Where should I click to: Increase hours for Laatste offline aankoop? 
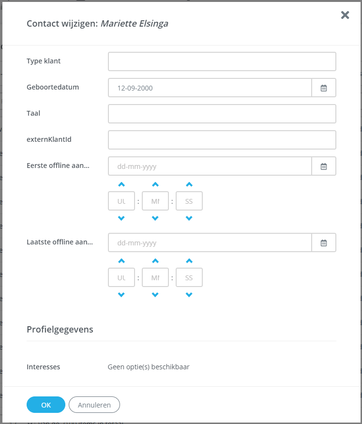(x=121, y=261)
